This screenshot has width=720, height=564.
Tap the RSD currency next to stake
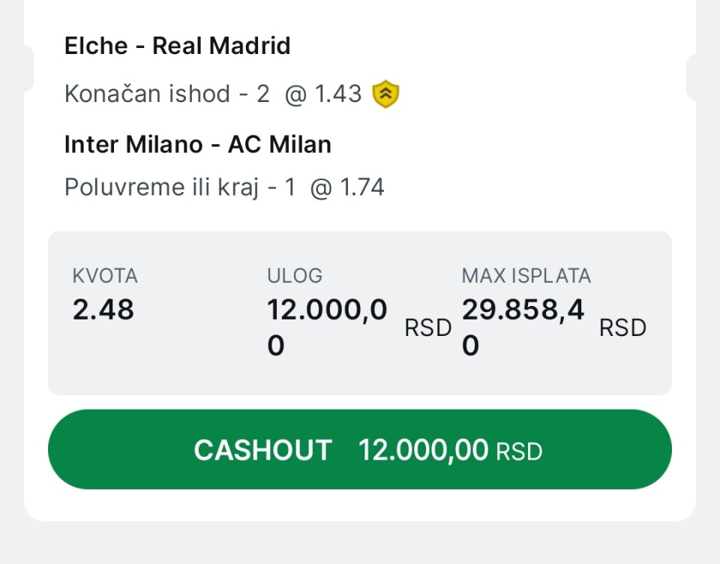(x=428, y=328)
